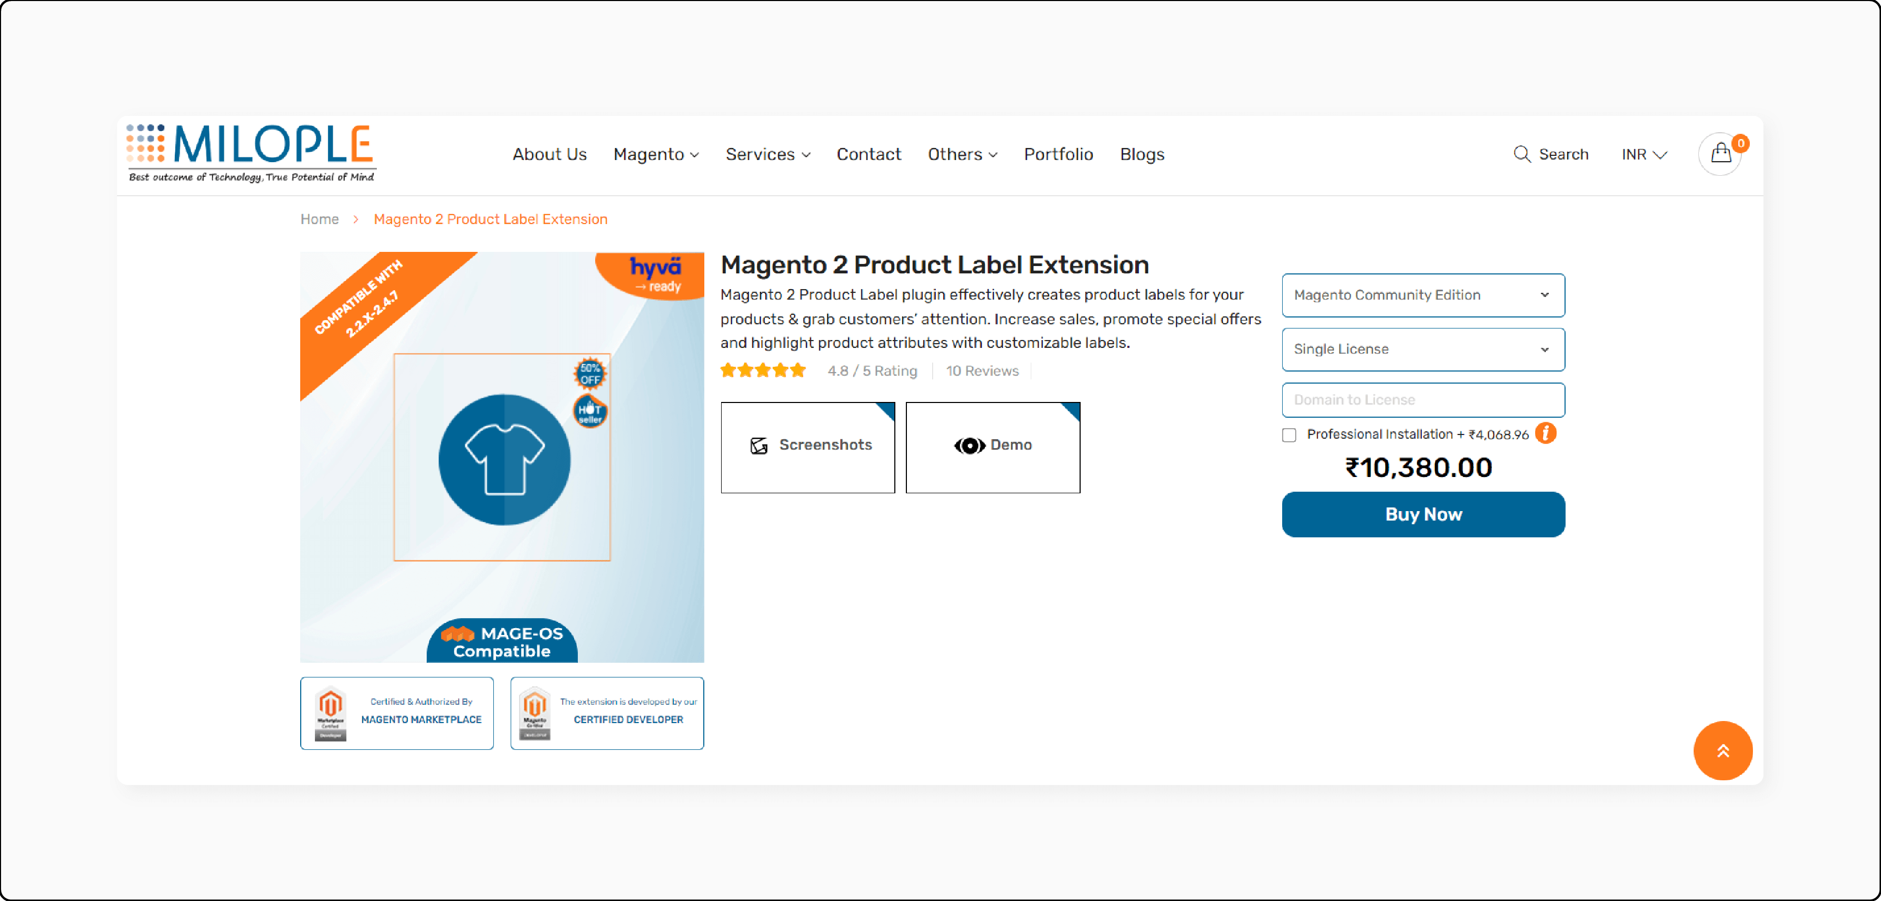Click the Certified Developer badge
Screen dimensions: 1881x901
607,713
